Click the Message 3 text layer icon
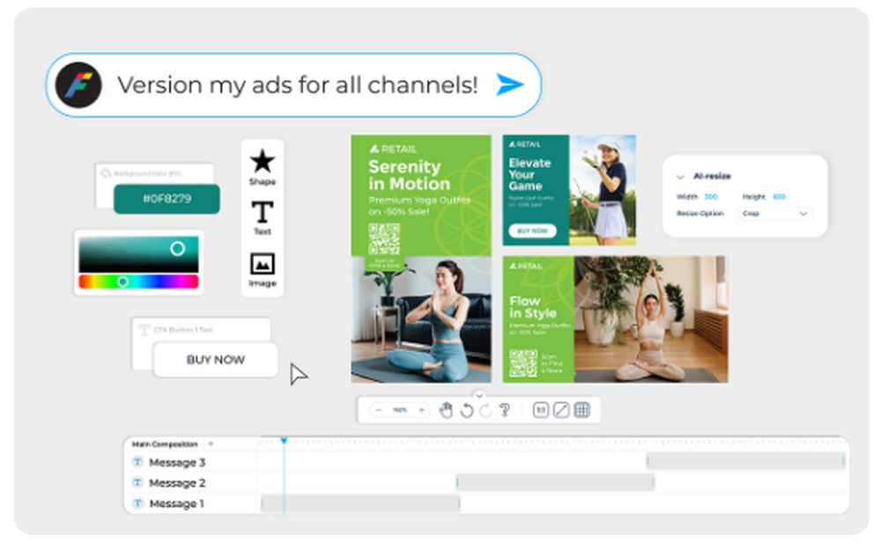This screenshot has width=881, height=549. click(x=137, y=462)
